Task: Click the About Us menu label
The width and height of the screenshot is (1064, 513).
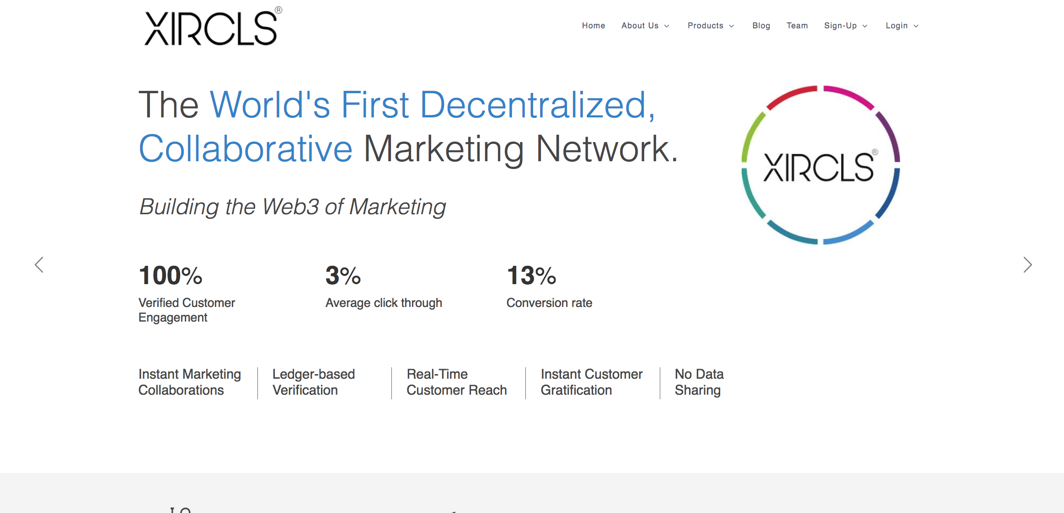Action: [x=640, y=26]
